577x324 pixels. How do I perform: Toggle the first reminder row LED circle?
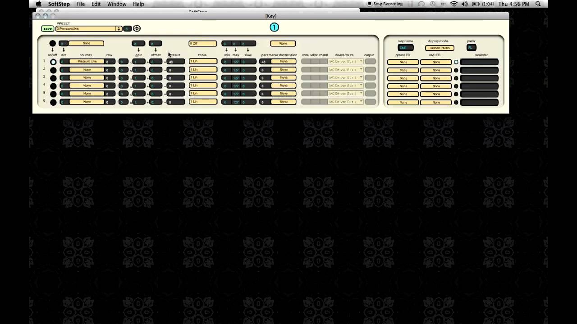coord(456,62)
